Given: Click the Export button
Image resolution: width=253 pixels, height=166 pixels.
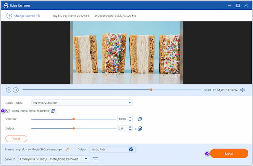Looking at the screenshot, I should tap(229, 153).
